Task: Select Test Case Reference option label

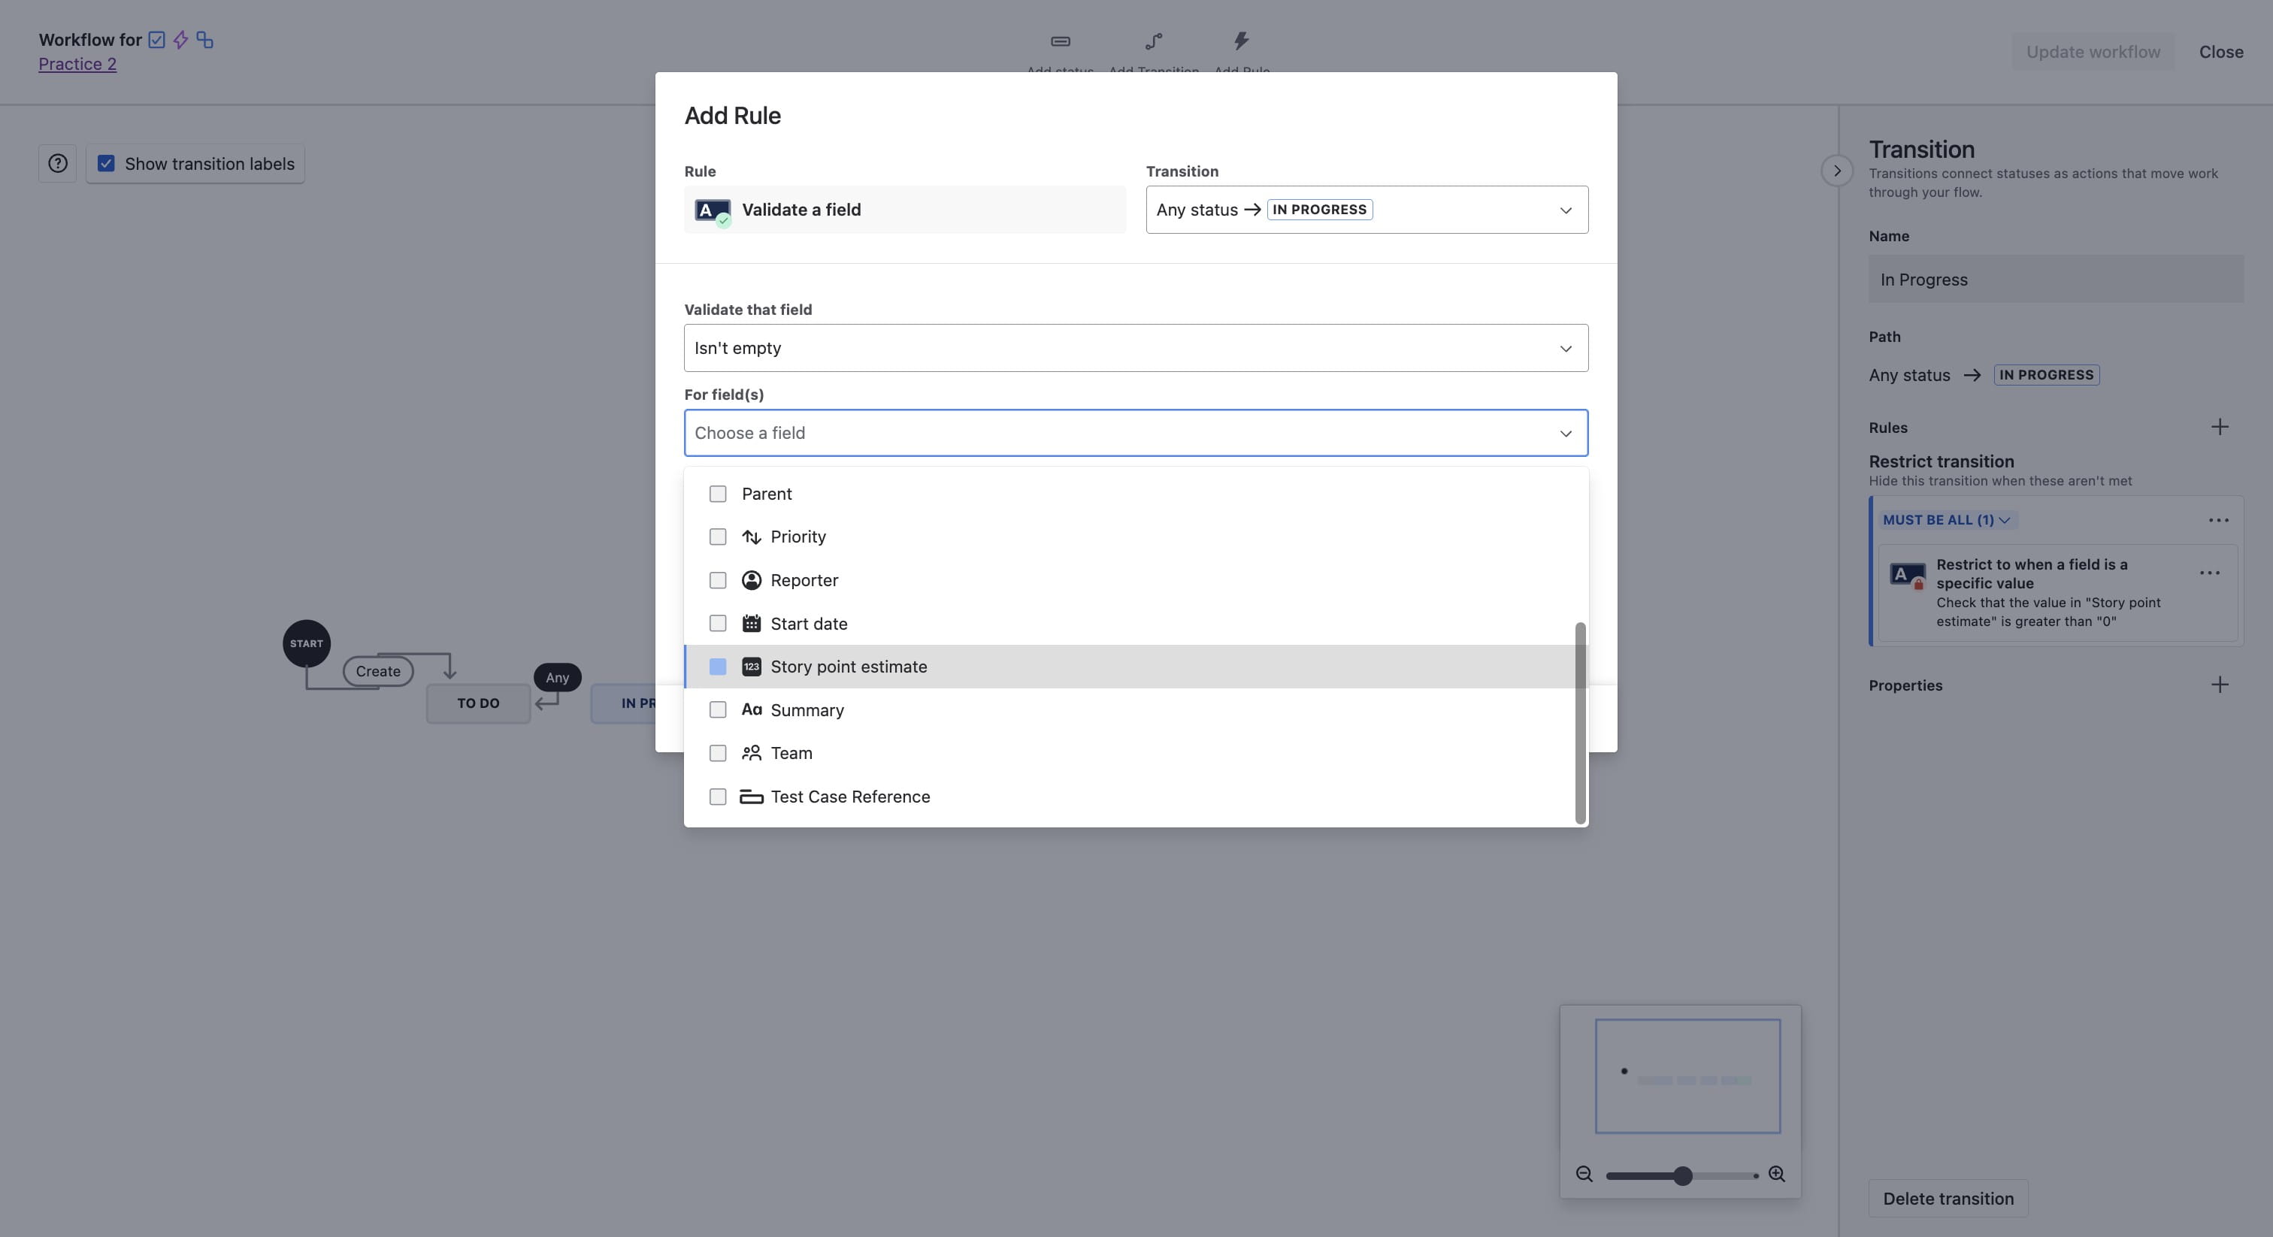Action: 851,797
